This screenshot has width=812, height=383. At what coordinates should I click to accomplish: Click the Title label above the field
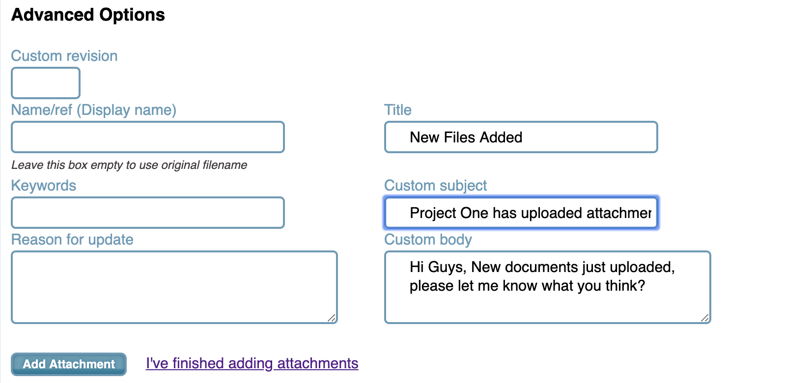(x=398, y=110)
